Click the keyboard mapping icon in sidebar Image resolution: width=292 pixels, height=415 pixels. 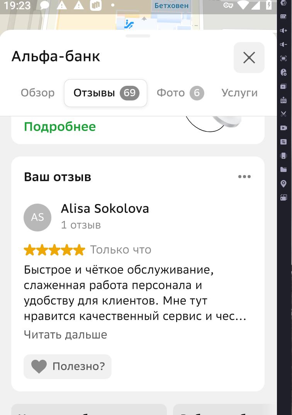click(284, 17)
